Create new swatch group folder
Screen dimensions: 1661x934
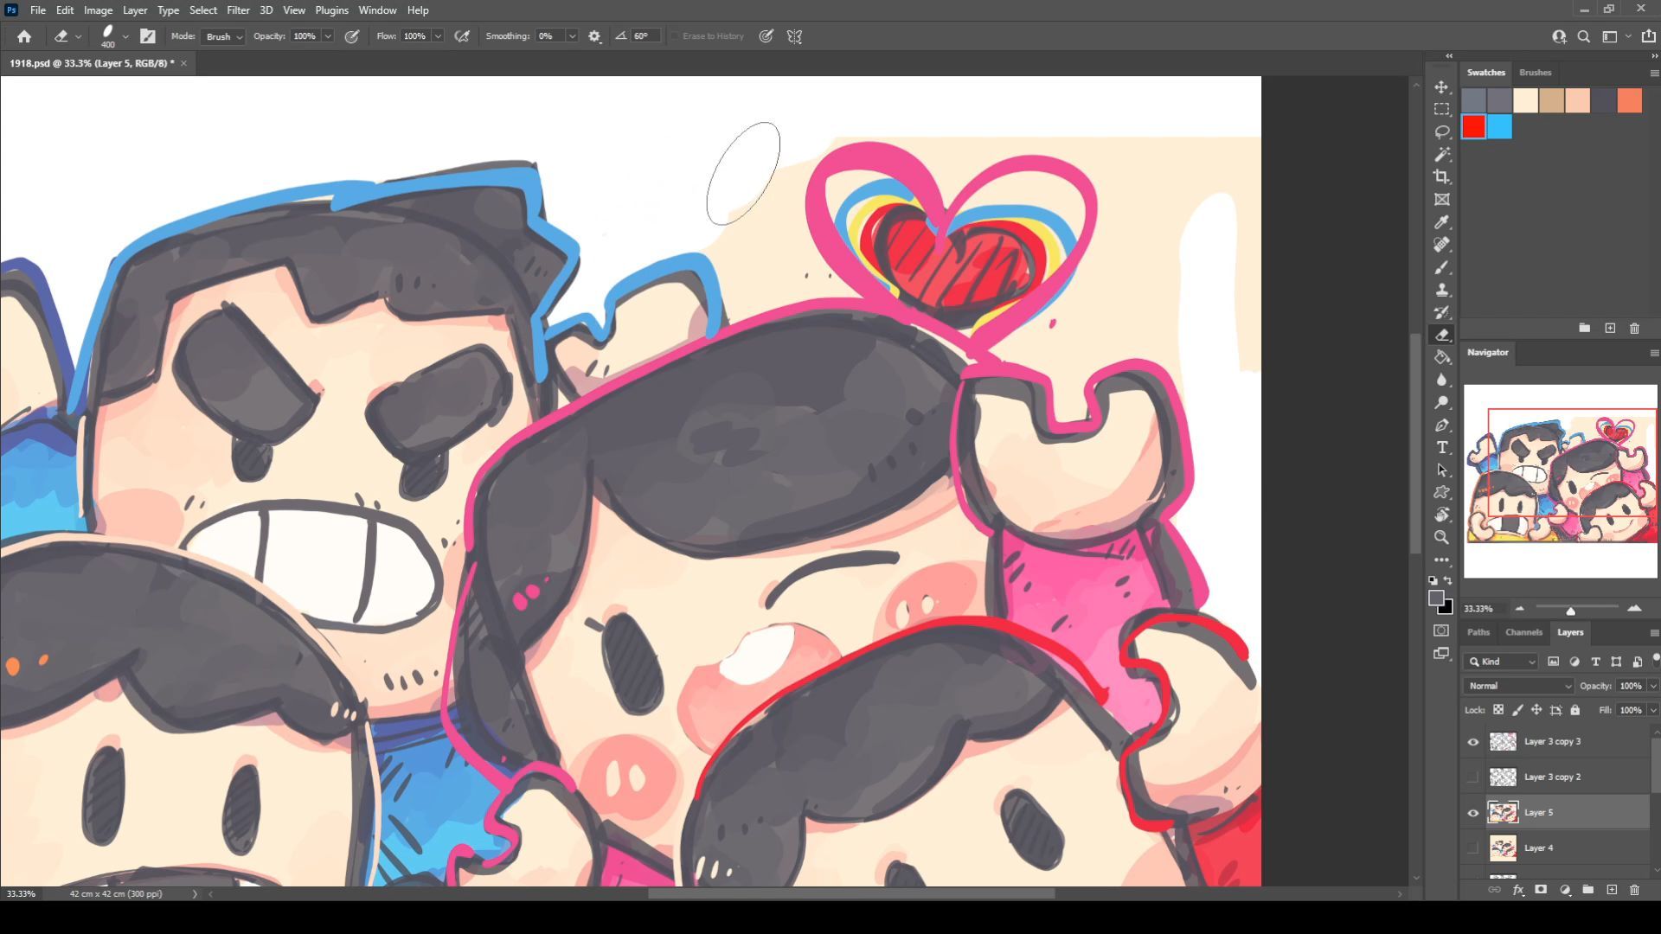tap(1584, 329)
